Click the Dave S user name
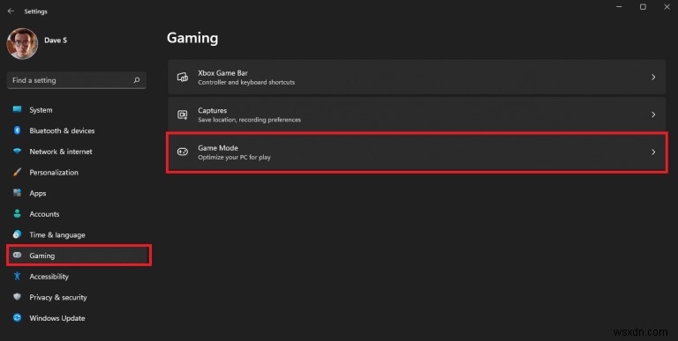Viewport: 678px width, 341px height. click(x=56, y=41)
